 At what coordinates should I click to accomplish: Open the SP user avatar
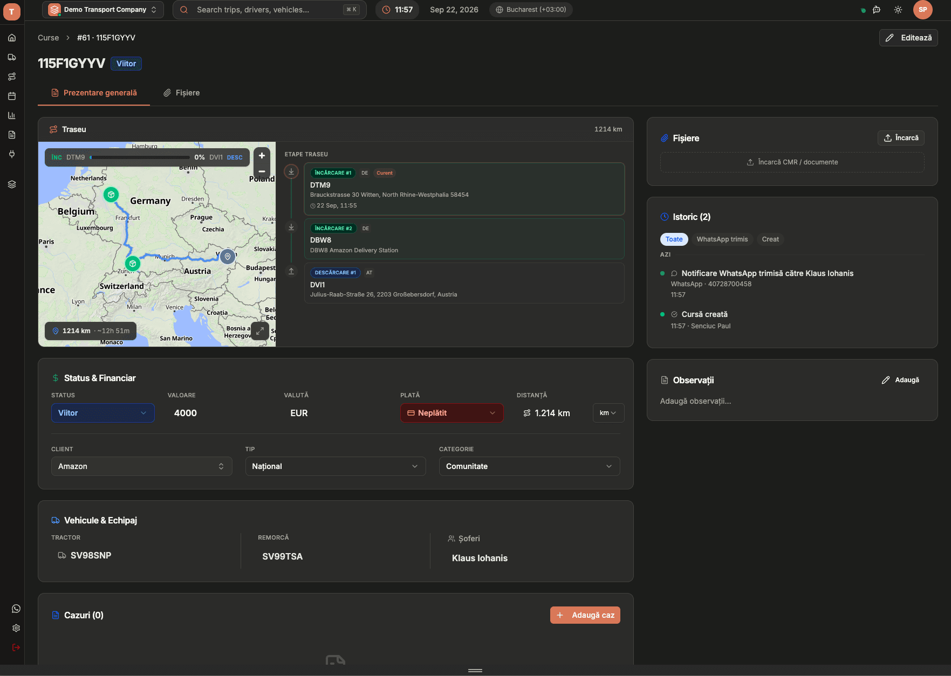923,10
